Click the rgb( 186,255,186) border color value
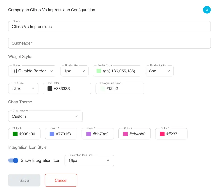Screen dimensions: 219x195 pyautogui.click(x=119, y=71)
